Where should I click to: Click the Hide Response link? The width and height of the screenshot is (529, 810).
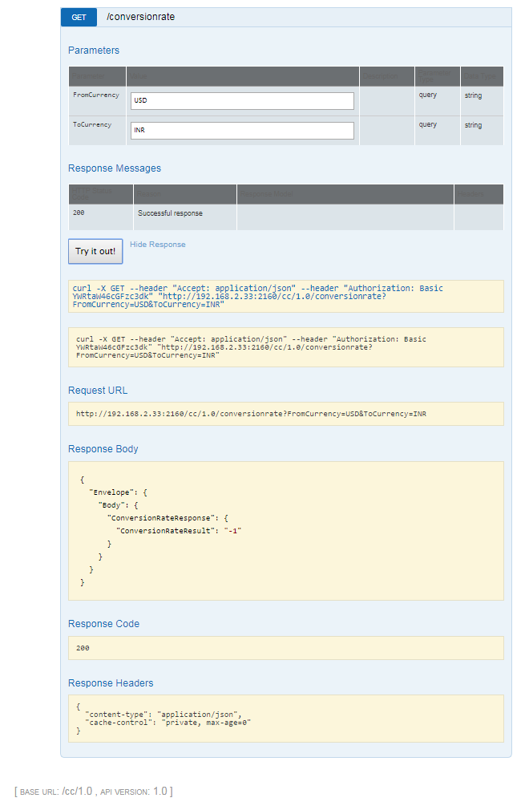(x=157, y=245)
